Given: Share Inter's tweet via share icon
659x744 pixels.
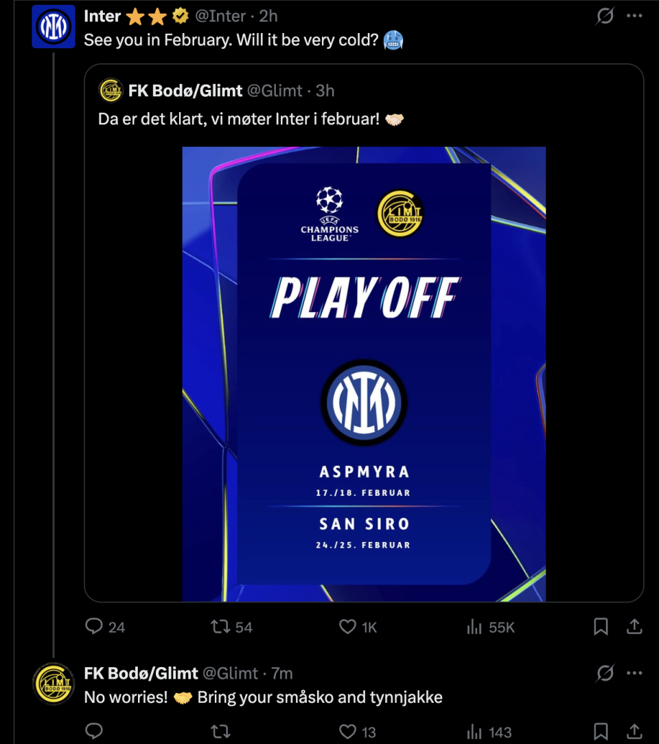Looking at the screenshot, I should (635, 627).
